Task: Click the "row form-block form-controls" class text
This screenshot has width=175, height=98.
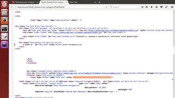Action: [40, 26]
